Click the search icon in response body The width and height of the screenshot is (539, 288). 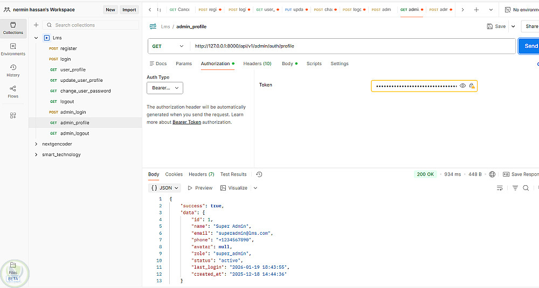(526, 188)
